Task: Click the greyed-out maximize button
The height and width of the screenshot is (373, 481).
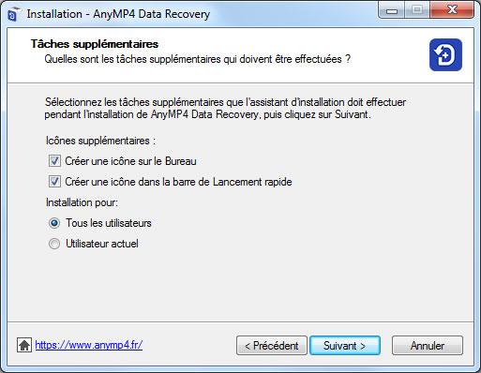Action: point(417,10)
